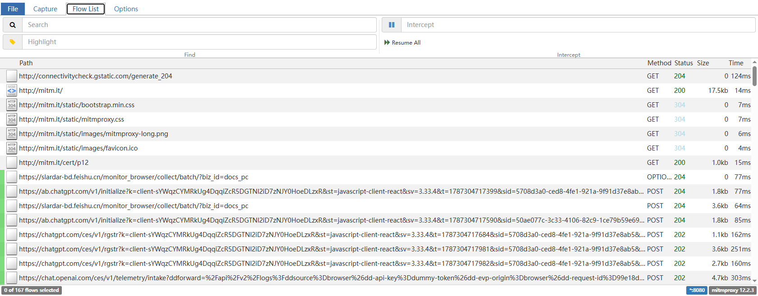This screenshot has width=758, height=296.
Task: Click the '0 of 167 flows selected' status
Action: (32, 290)
